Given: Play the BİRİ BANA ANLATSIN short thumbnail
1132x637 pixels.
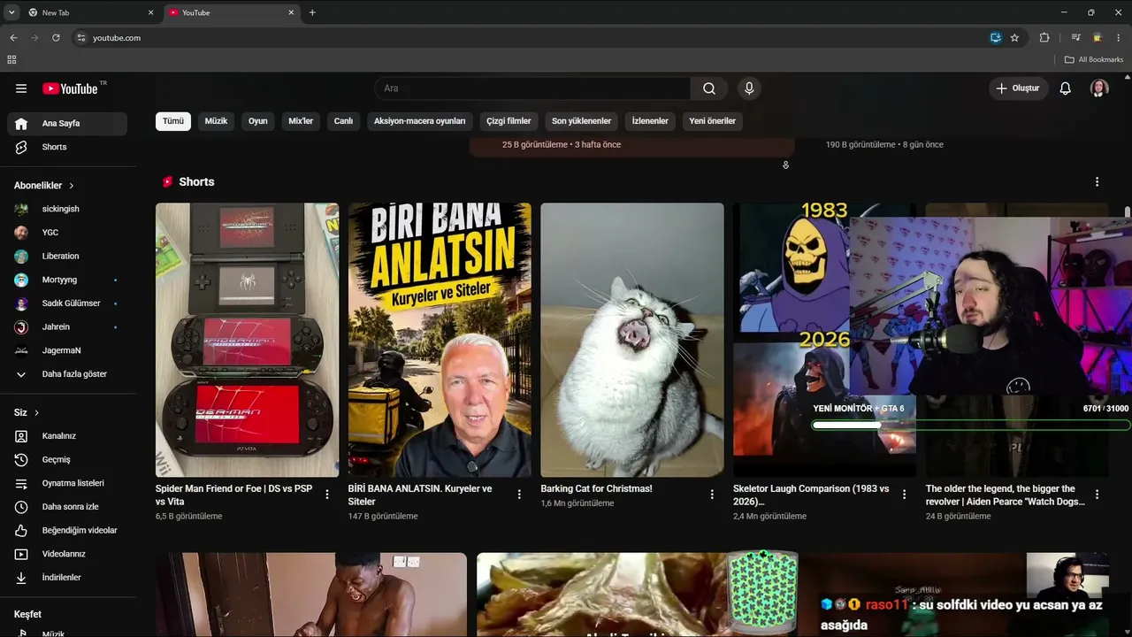Looking at the screenshot, I should coord(440,341).
